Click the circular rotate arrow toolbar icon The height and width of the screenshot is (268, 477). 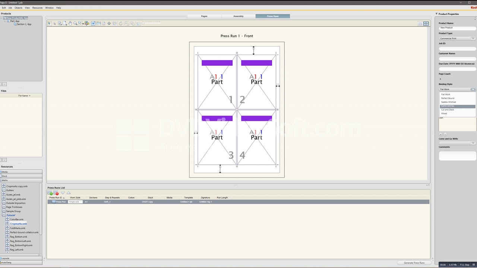click(x=121, y=23)
